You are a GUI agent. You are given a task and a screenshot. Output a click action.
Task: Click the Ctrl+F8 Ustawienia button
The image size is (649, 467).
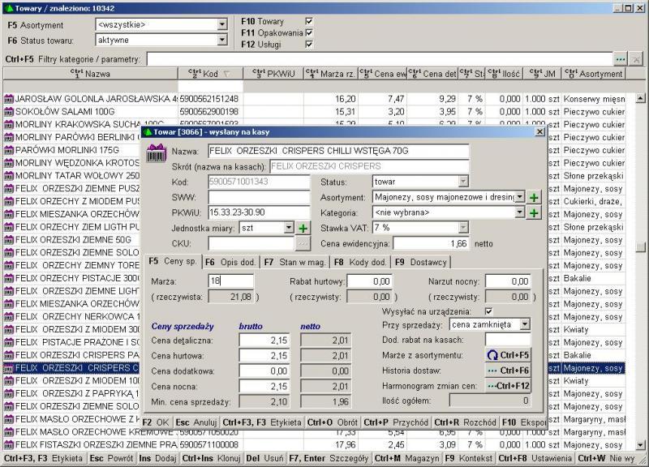pos(535,459)
